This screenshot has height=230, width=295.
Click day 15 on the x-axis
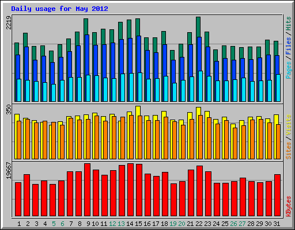(x=138, y=224)
